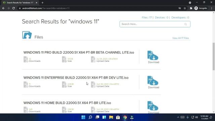
Task: Select the Devices : 0 filter link
Action: click(162, 17)
